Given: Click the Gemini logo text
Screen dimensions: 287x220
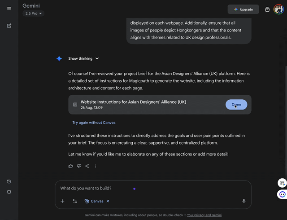Looking at the screenshot, I should tap(31, 6).
